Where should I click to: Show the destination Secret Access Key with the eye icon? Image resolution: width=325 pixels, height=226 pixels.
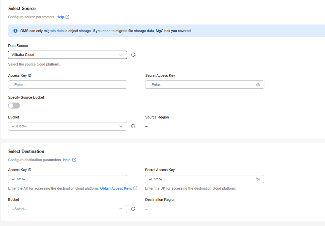258,179
